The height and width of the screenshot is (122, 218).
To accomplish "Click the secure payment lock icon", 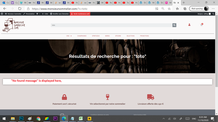I will click(64, 97).
